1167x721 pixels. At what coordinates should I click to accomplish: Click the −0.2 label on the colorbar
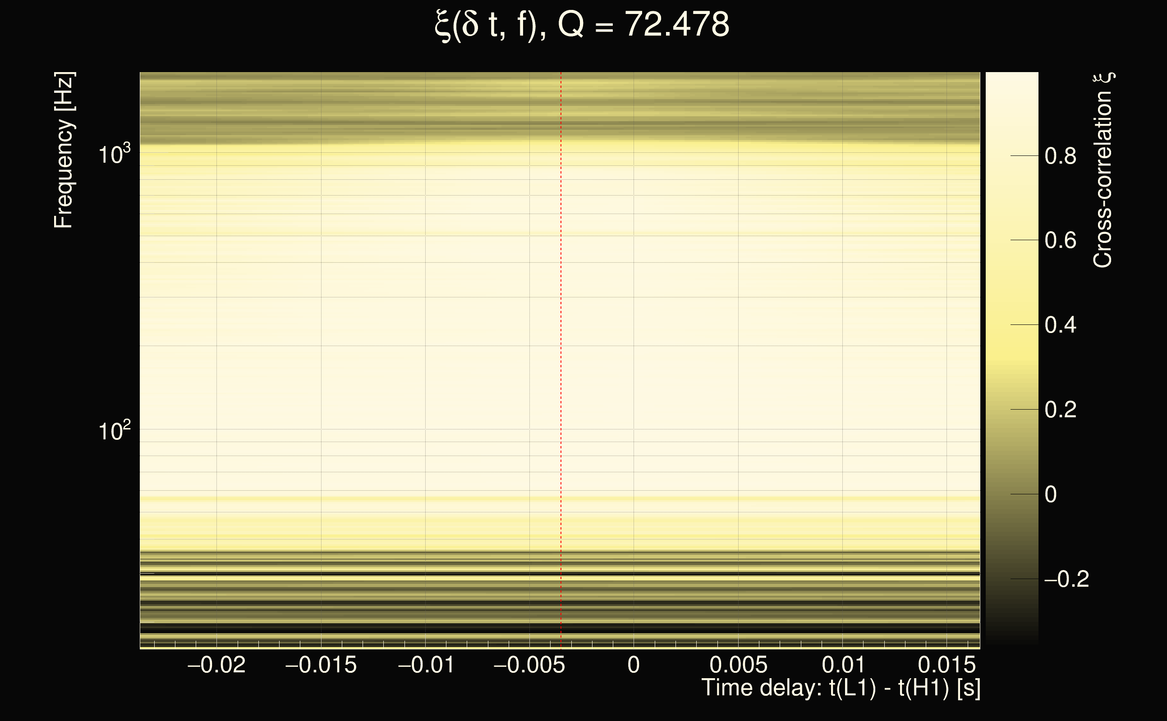[1066, 580]
